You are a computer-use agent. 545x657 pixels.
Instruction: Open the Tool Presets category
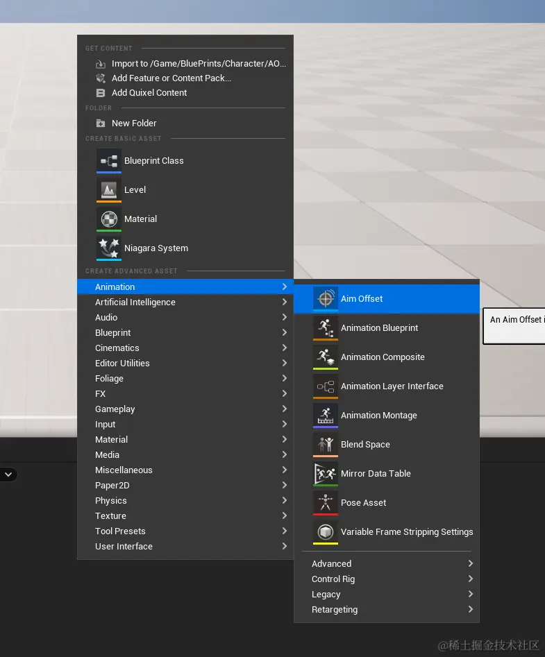coord(185,531)
